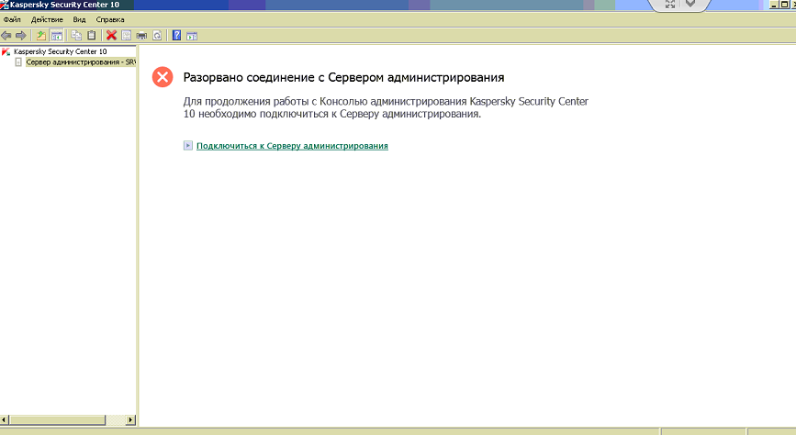This screenshot has height=435, width=796.
Task: Open the Файл menu
Action: (x=12, y=20)
